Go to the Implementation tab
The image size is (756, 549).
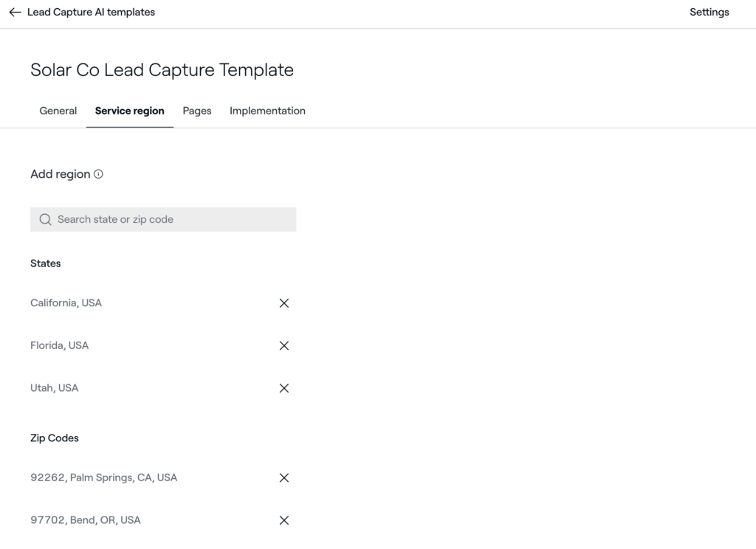[267, 111]
